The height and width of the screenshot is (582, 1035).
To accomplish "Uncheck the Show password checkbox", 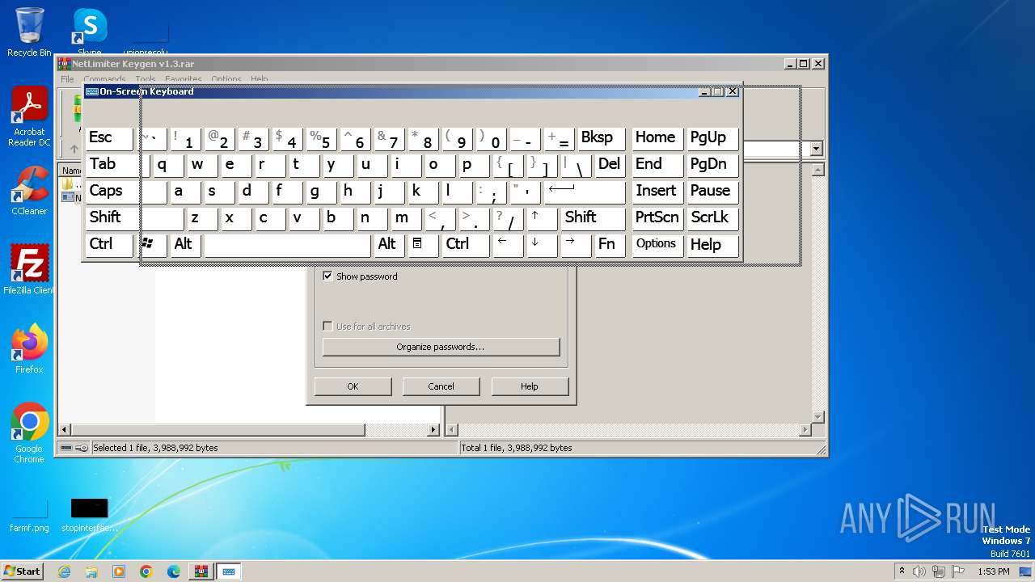I will pyautogui.click(x=327, y=276).
